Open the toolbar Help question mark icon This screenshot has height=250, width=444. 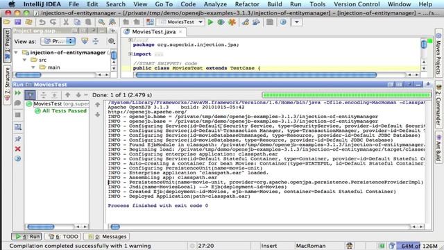283,22
